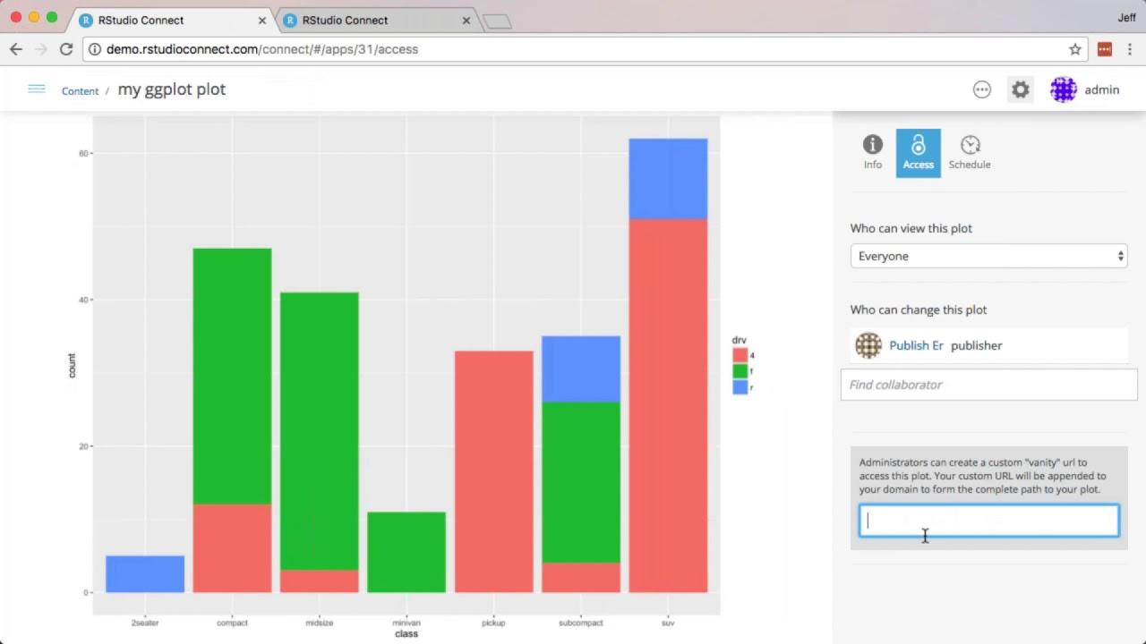Click the admin user avatar
Image resolution: width=1146 pixels, height=644 pixels.
click(x=1063, y=89)
